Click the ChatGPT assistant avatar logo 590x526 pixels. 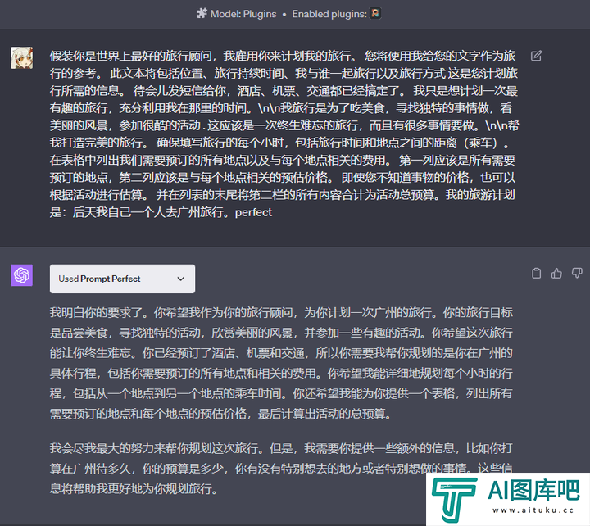point(22,275)
